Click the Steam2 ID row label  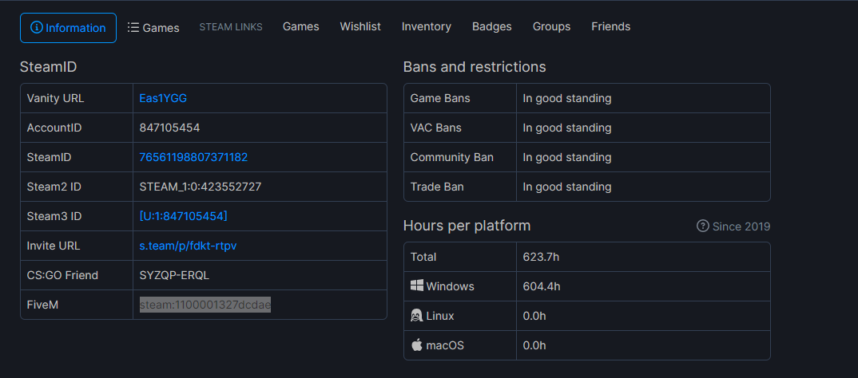[x=54, y=187]
